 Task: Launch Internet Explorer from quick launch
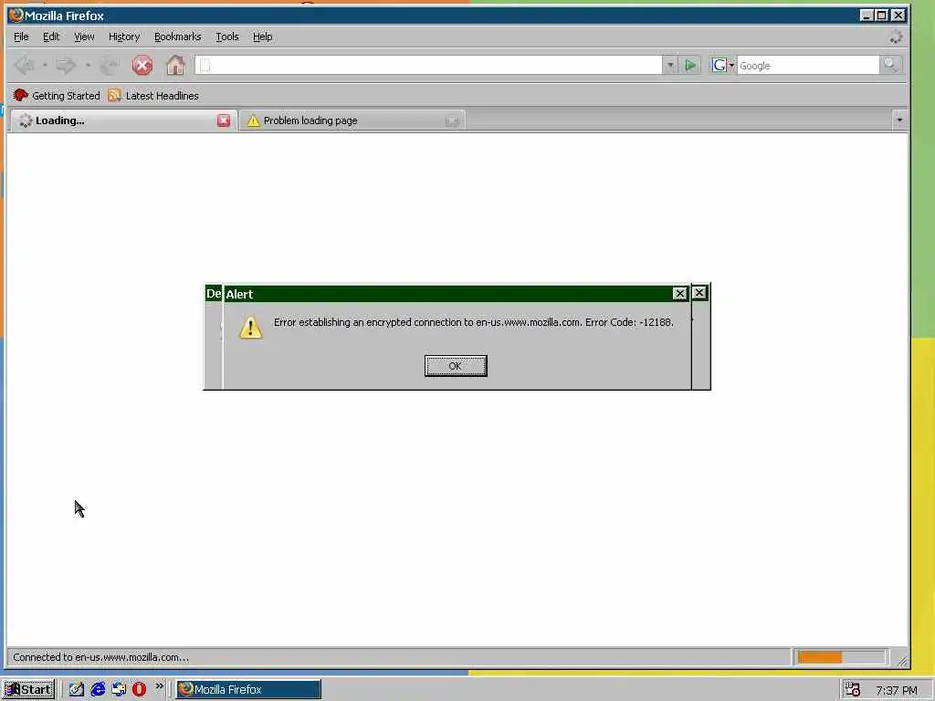coord(98,689)
